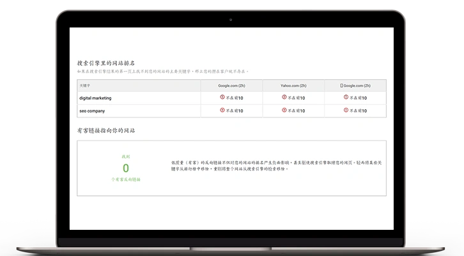464x256 pixels.
Task: Click the 搜索引擎里的网站排名 section heading
Action: (105, 64)
